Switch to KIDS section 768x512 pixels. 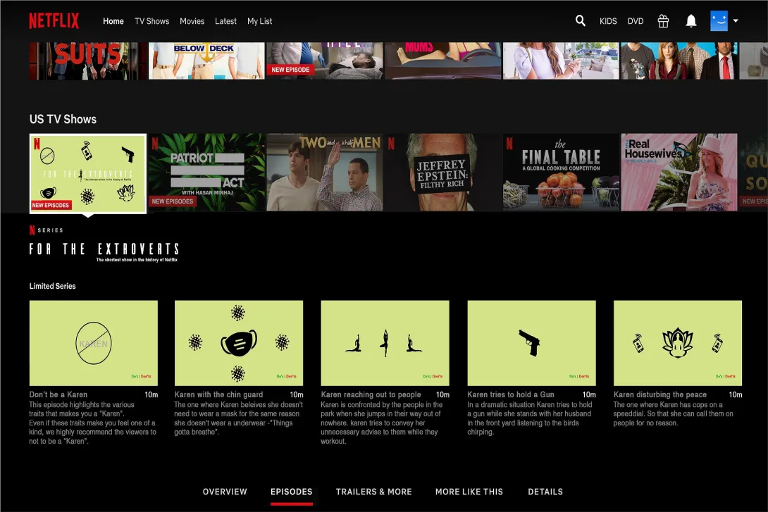608,21
